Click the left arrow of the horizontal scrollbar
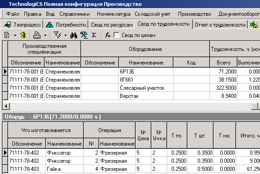This screenshot has height=174, width=260. (x=6, y=106)
